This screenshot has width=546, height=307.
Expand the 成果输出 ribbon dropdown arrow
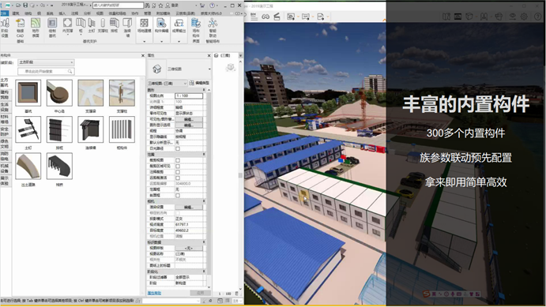click(x=179, y=41)
